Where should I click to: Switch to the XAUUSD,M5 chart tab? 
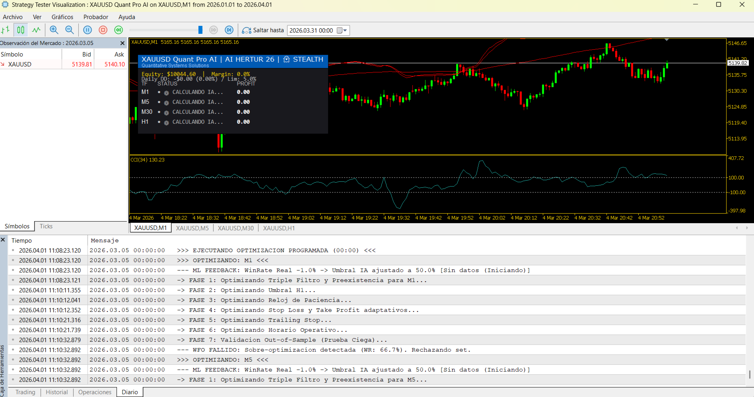(192, 228)
